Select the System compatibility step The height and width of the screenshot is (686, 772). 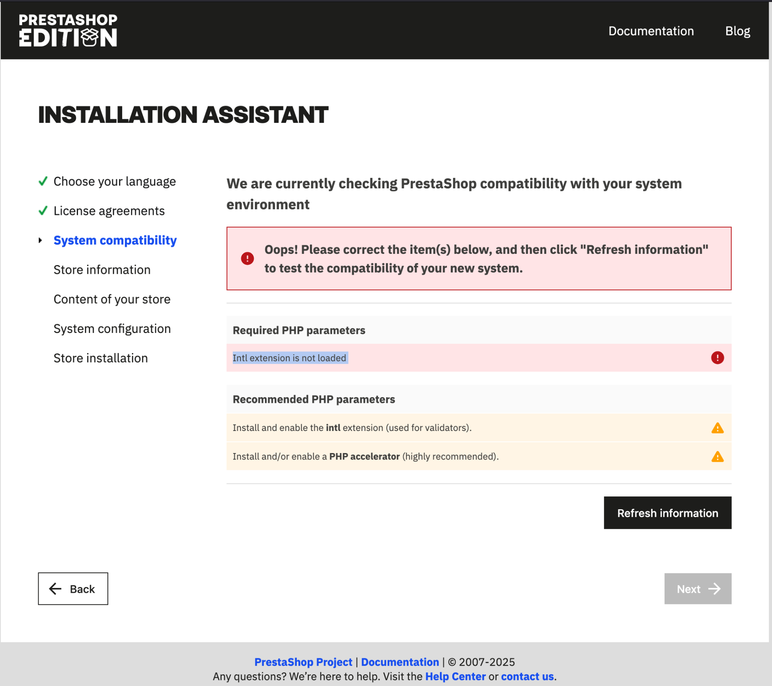click(x=115, y=240)
